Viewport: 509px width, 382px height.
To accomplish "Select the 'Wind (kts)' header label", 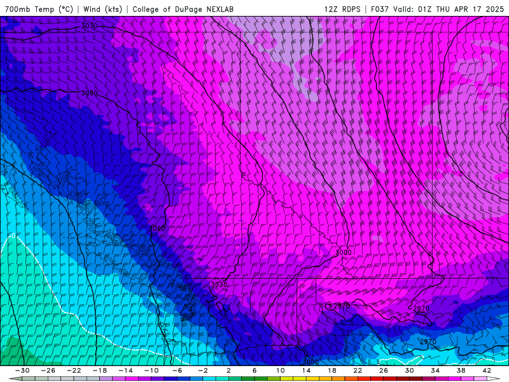I will (x=102, y=9).
